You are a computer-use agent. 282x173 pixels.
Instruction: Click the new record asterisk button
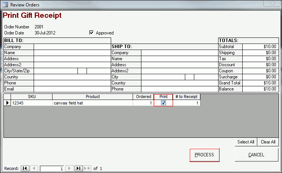click(87, 168)
